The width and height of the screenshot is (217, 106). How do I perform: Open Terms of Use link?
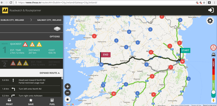196,105
